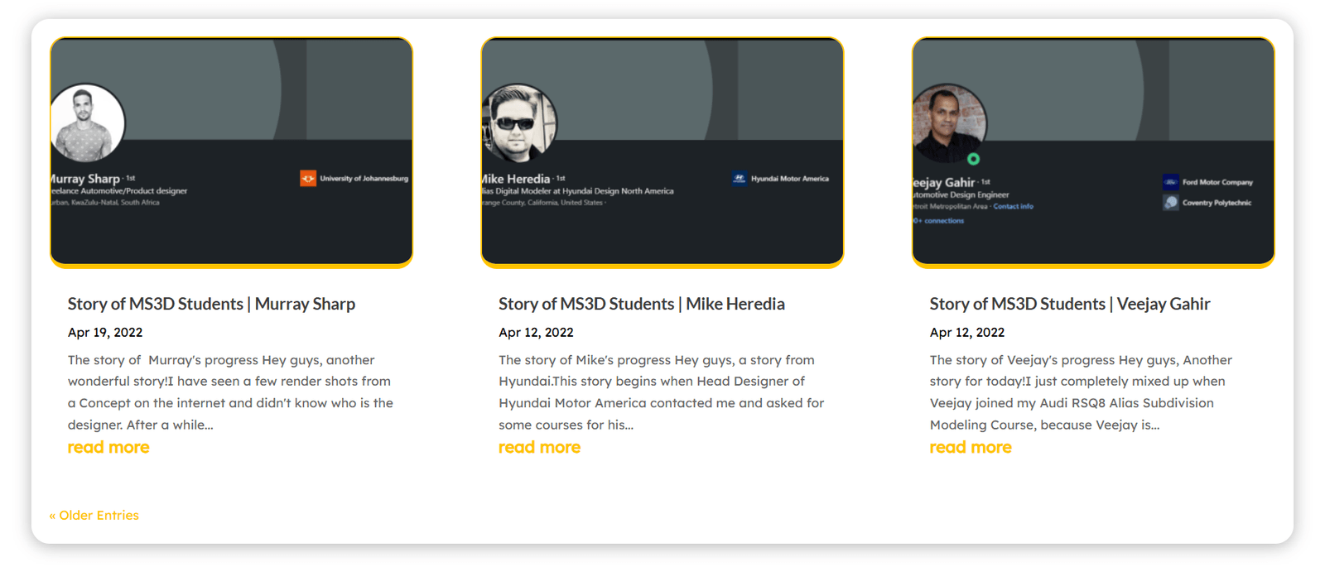Open the Mike Heredia story title
Viewport: 1325px width, 567px height.
pos(641,304)
